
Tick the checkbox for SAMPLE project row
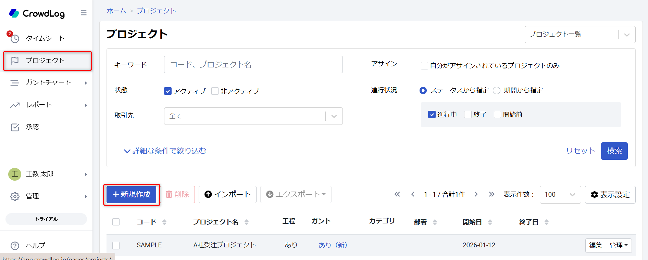[x=116, y=245]
